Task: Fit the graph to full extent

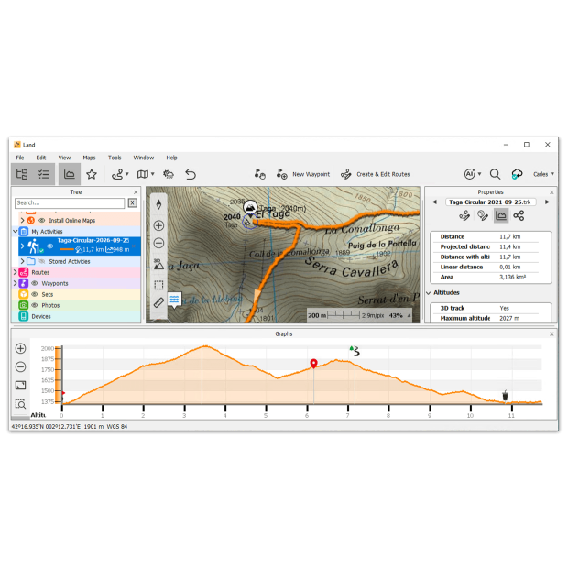Action: [21, 385]
